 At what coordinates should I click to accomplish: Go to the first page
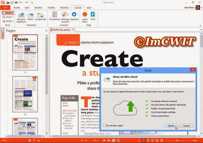[82, 140]
